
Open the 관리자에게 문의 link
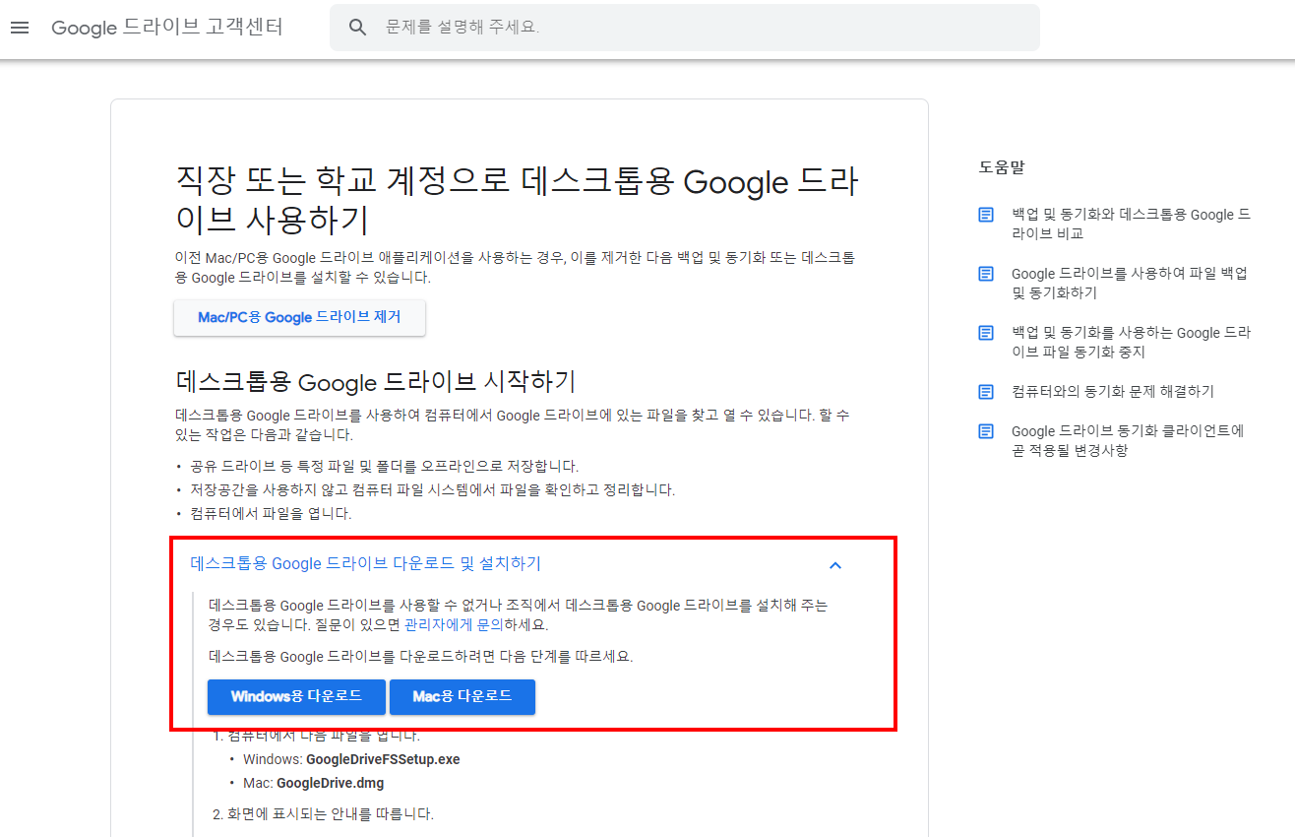pyautogui.click(x=454, y=624)
